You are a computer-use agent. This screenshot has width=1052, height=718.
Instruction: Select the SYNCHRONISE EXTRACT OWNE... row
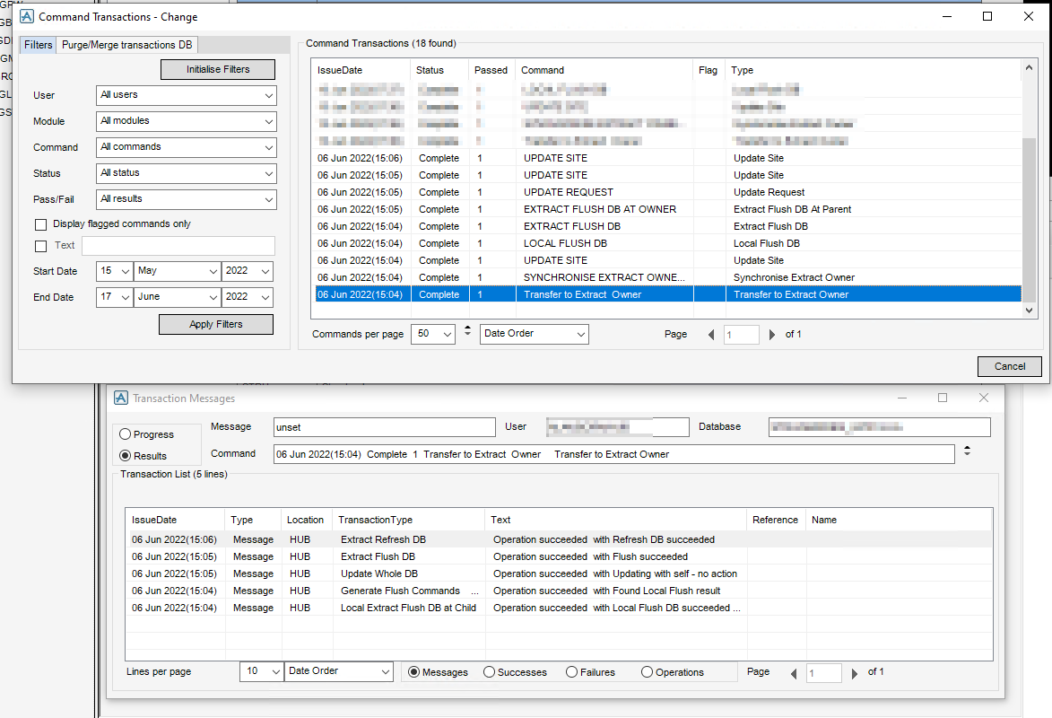click(x=667, y=277)
